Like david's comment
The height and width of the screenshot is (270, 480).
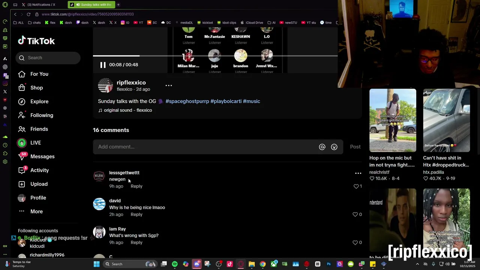355,214
